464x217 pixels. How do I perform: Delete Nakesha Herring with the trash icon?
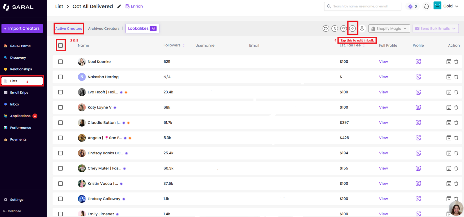[456, 77]
